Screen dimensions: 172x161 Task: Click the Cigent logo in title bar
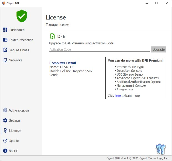click(x=4, y=3)
